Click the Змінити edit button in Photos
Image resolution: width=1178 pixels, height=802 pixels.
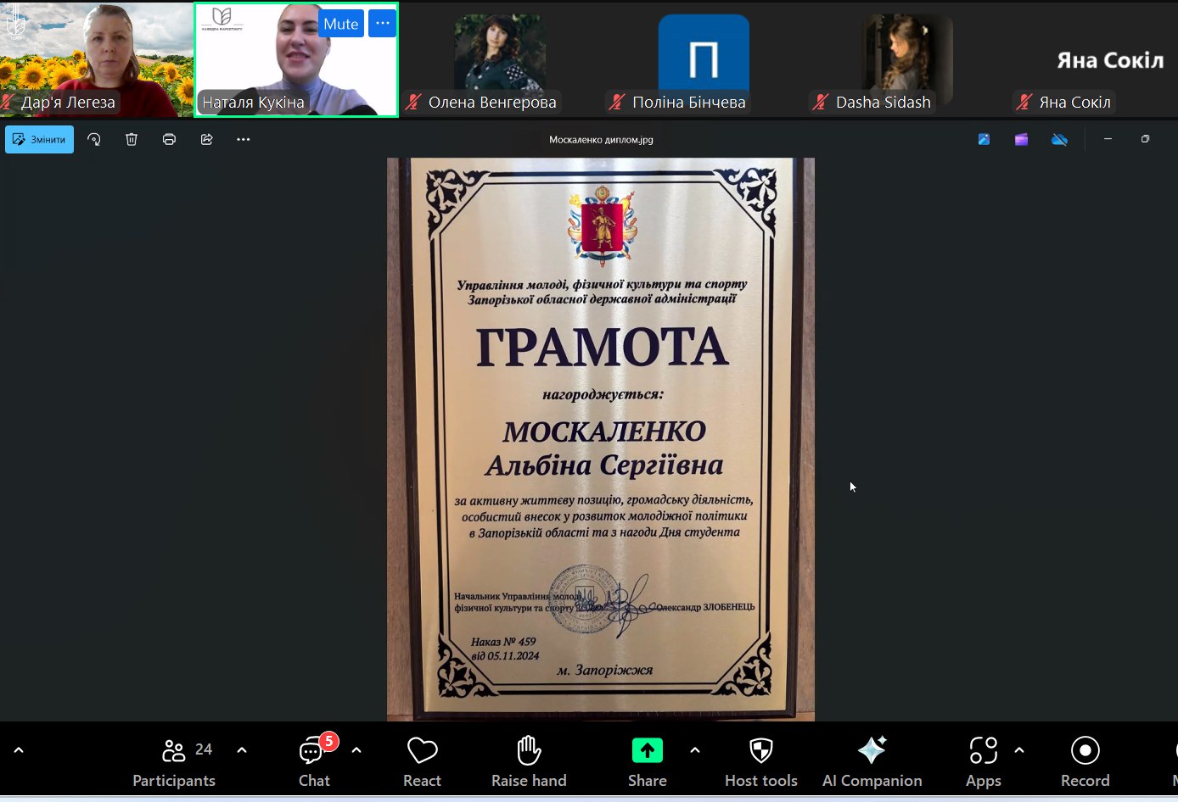click(x=39, y=139)
